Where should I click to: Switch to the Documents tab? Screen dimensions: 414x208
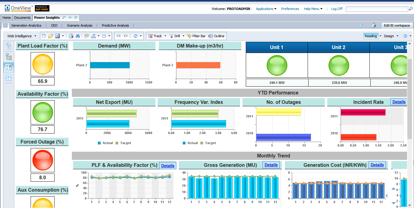click(x=22, y=18)
